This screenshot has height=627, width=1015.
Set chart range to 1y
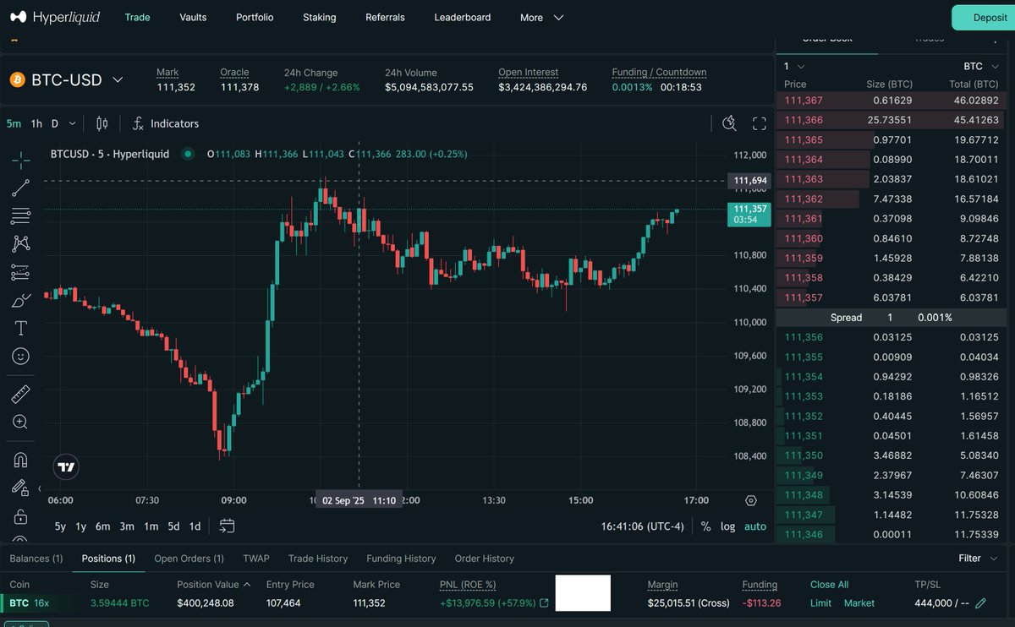tap(81, 526)
